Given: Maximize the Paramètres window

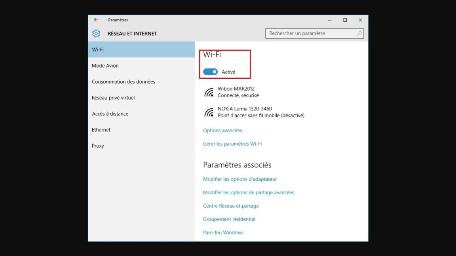Looking at the screenshot, I should (345, 20).
